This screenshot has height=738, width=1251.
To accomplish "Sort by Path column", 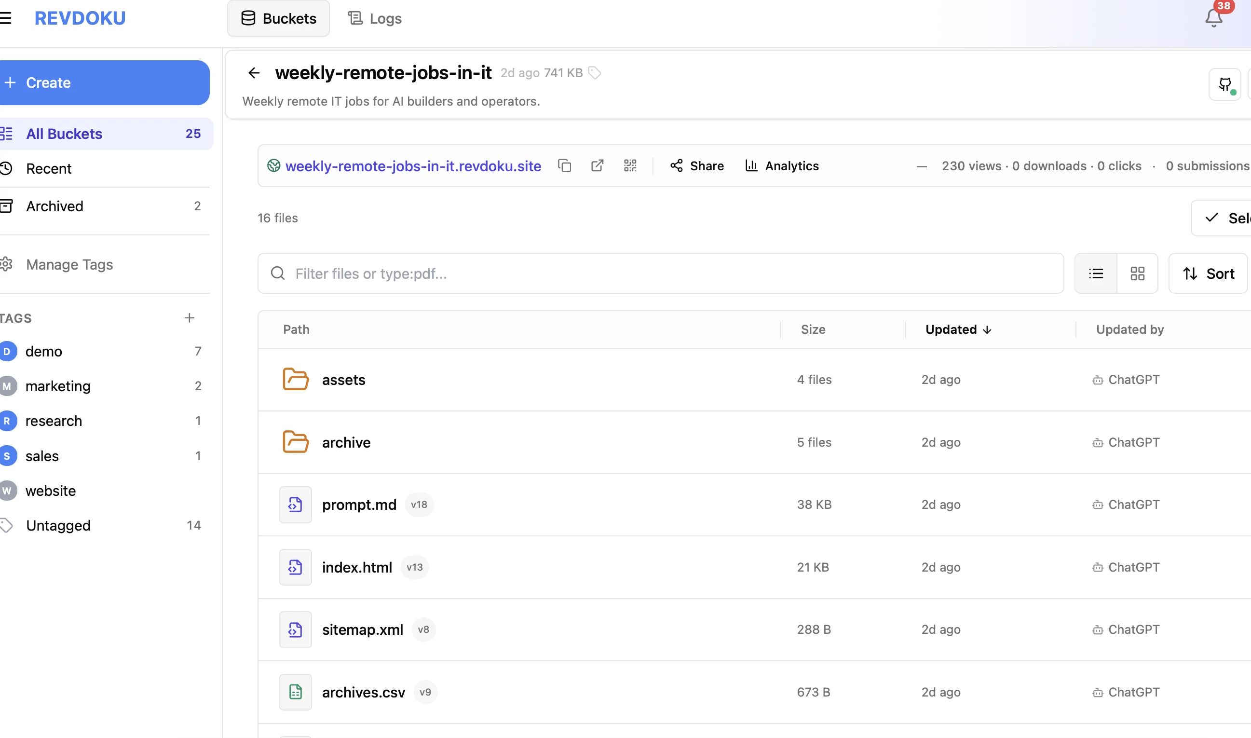I will (x=296, y=330).
